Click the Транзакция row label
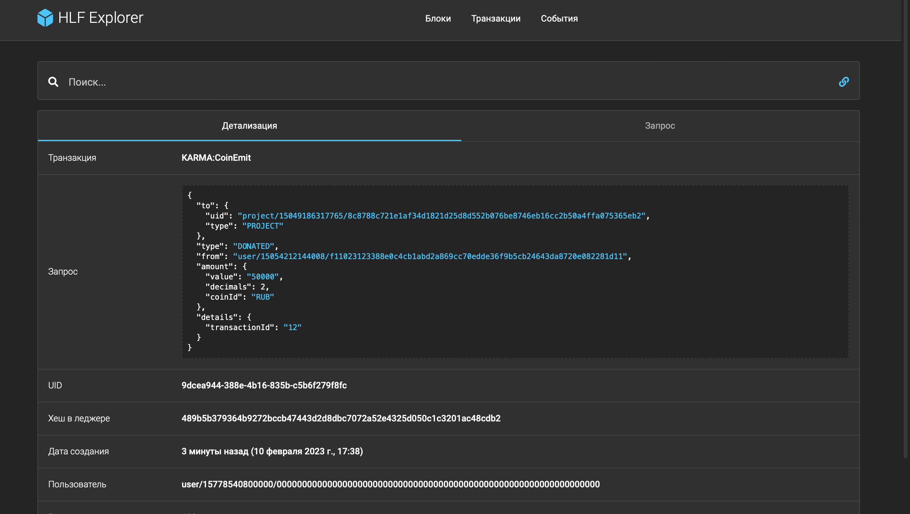The width and height of the screenshot is (910, 514). [x=72, y=158]
